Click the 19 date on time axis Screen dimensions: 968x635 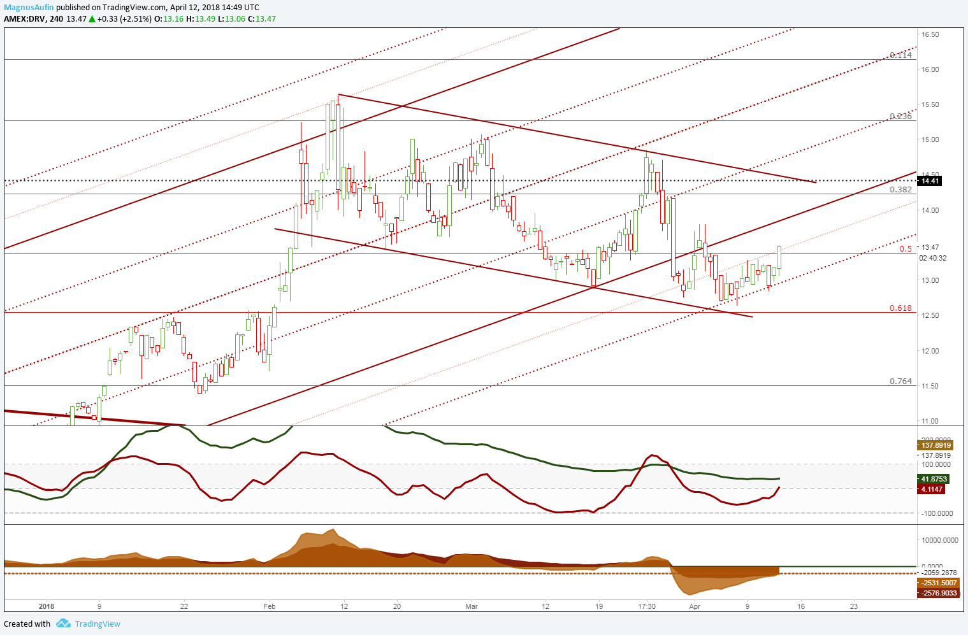[x=599, y=606]
